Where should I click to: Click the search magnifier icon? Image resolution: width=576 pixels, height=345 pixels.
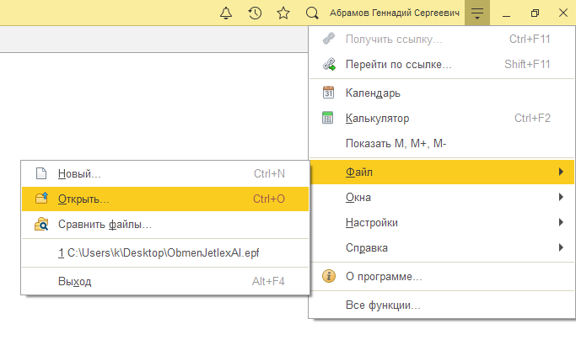(312, 13)
